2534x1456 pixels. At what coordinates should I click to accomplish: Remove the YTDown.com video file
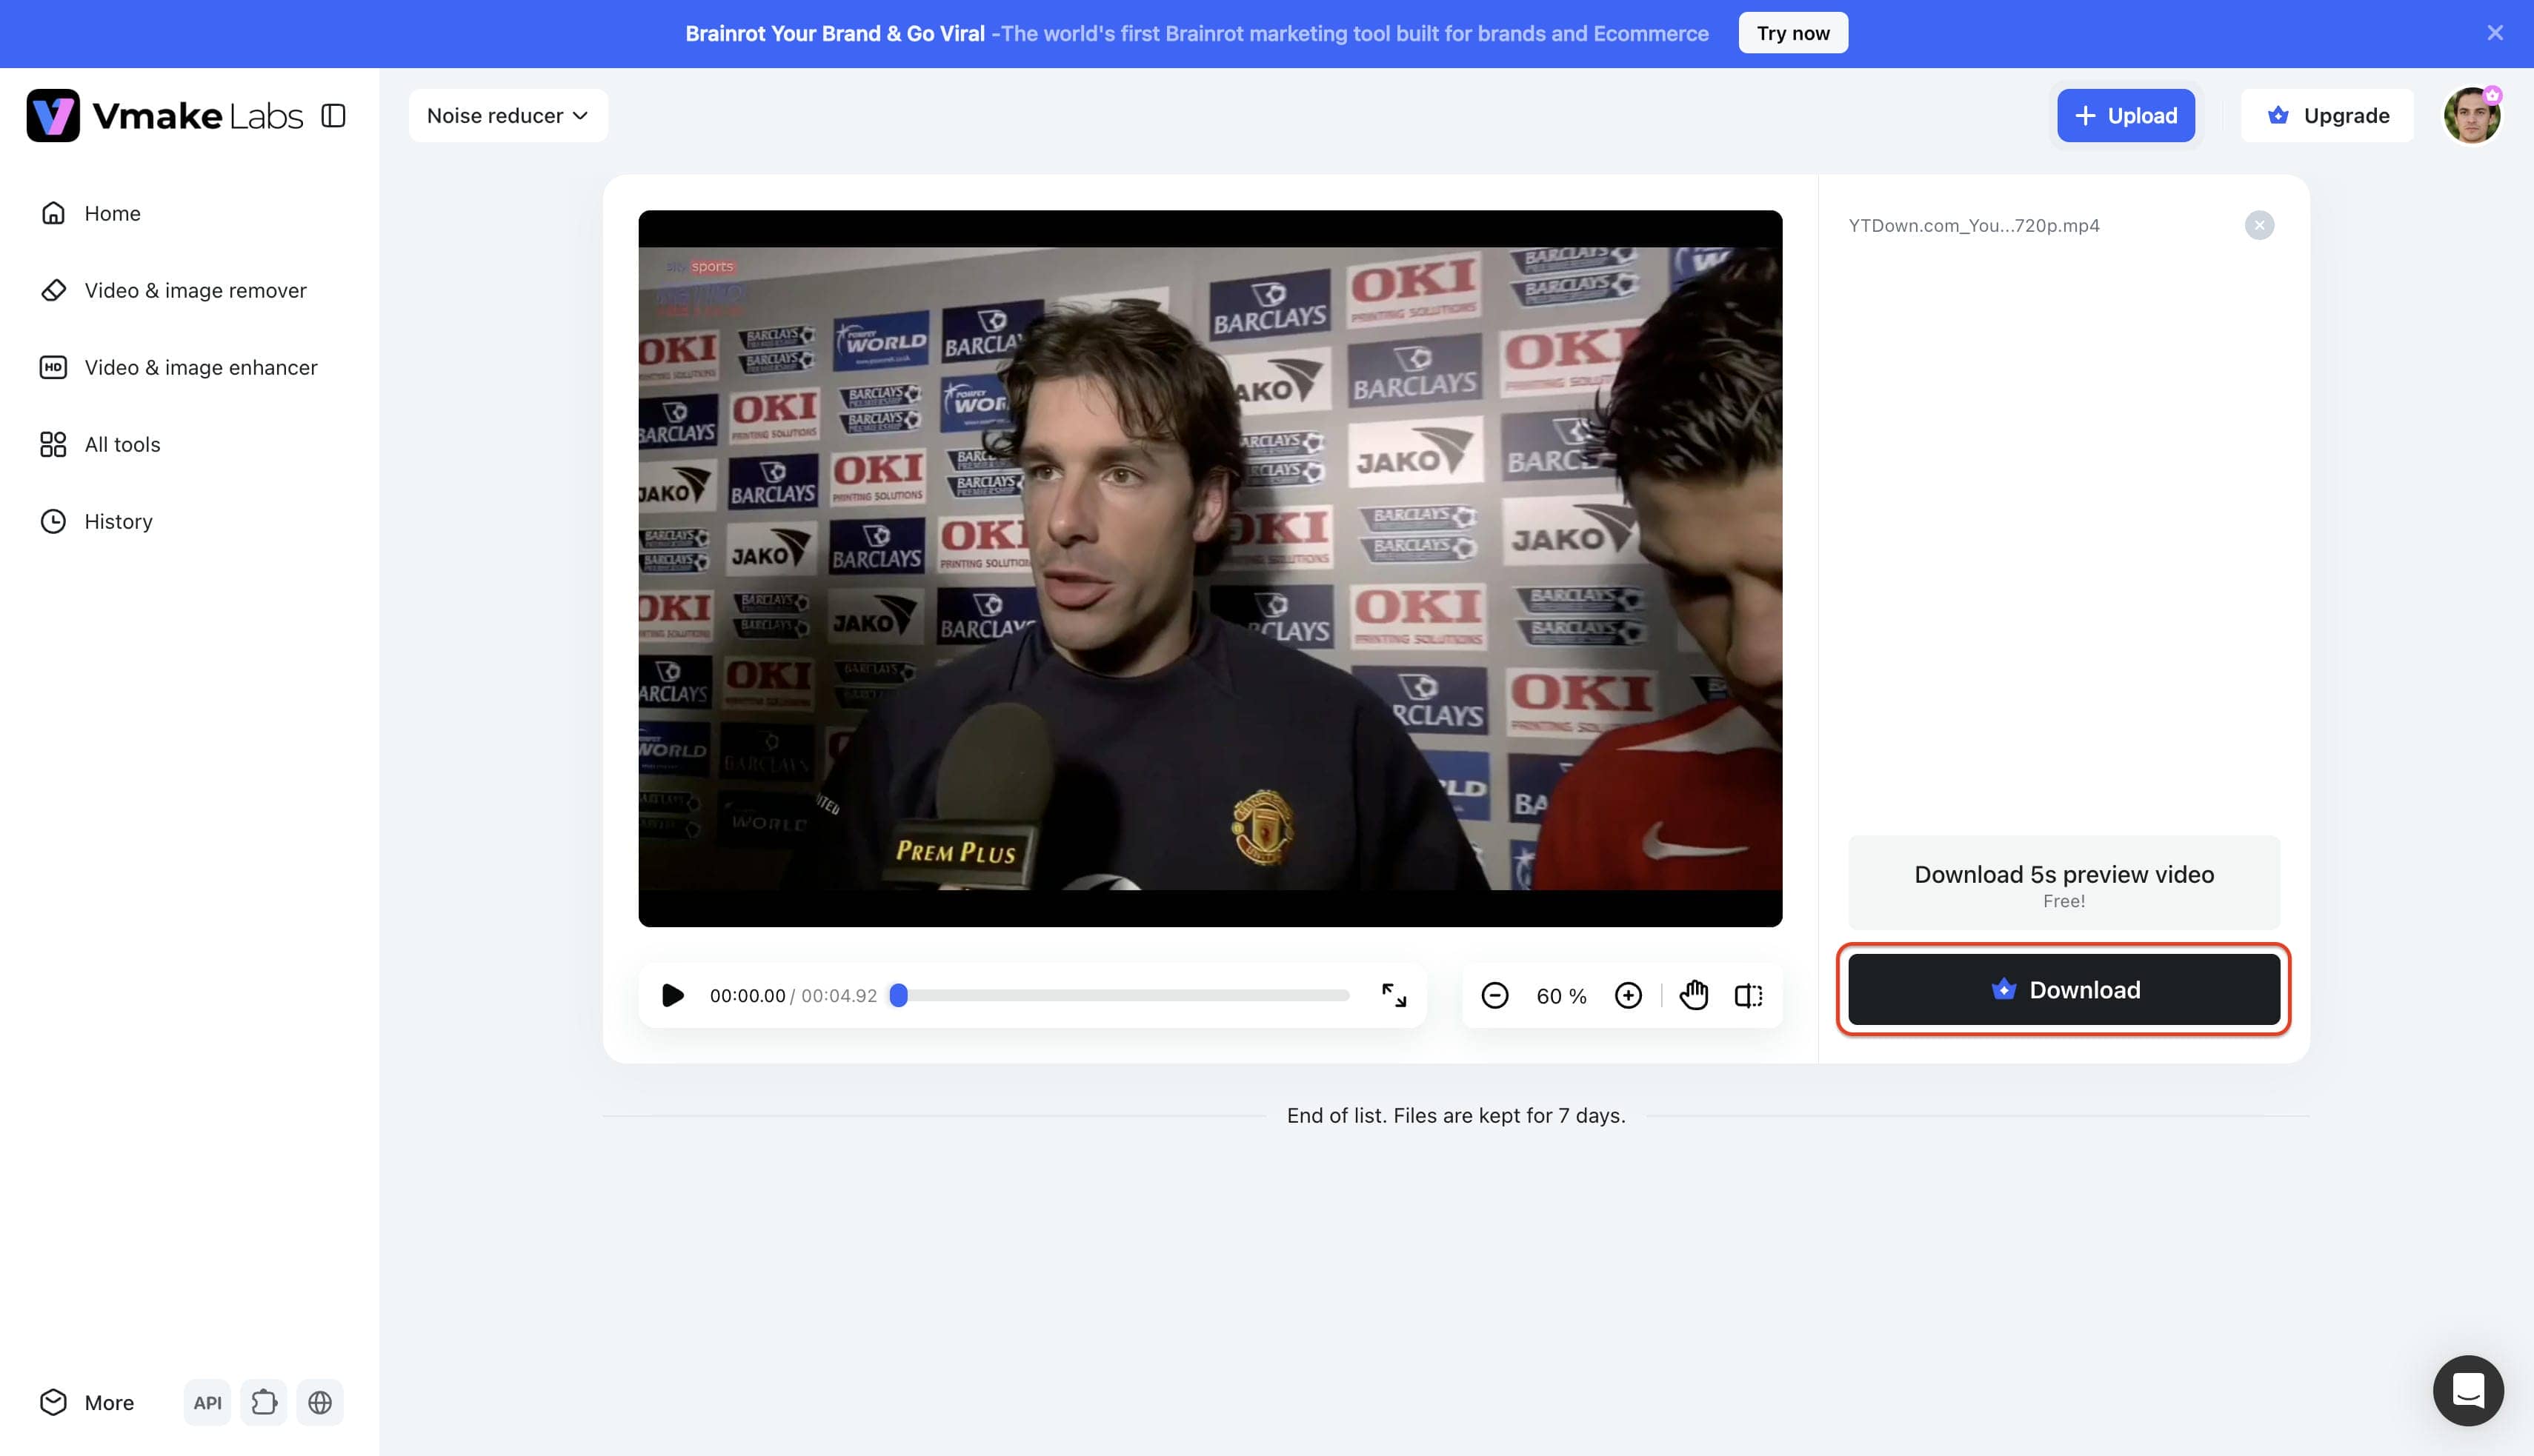[2259, 225]
